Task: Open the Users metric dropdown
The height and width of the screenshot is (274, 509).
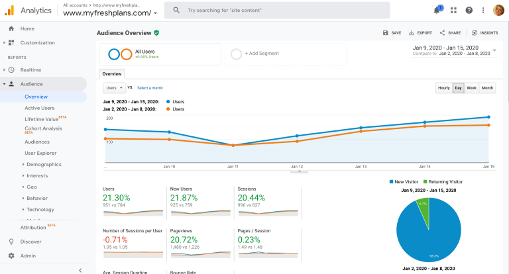Action: 114,88
